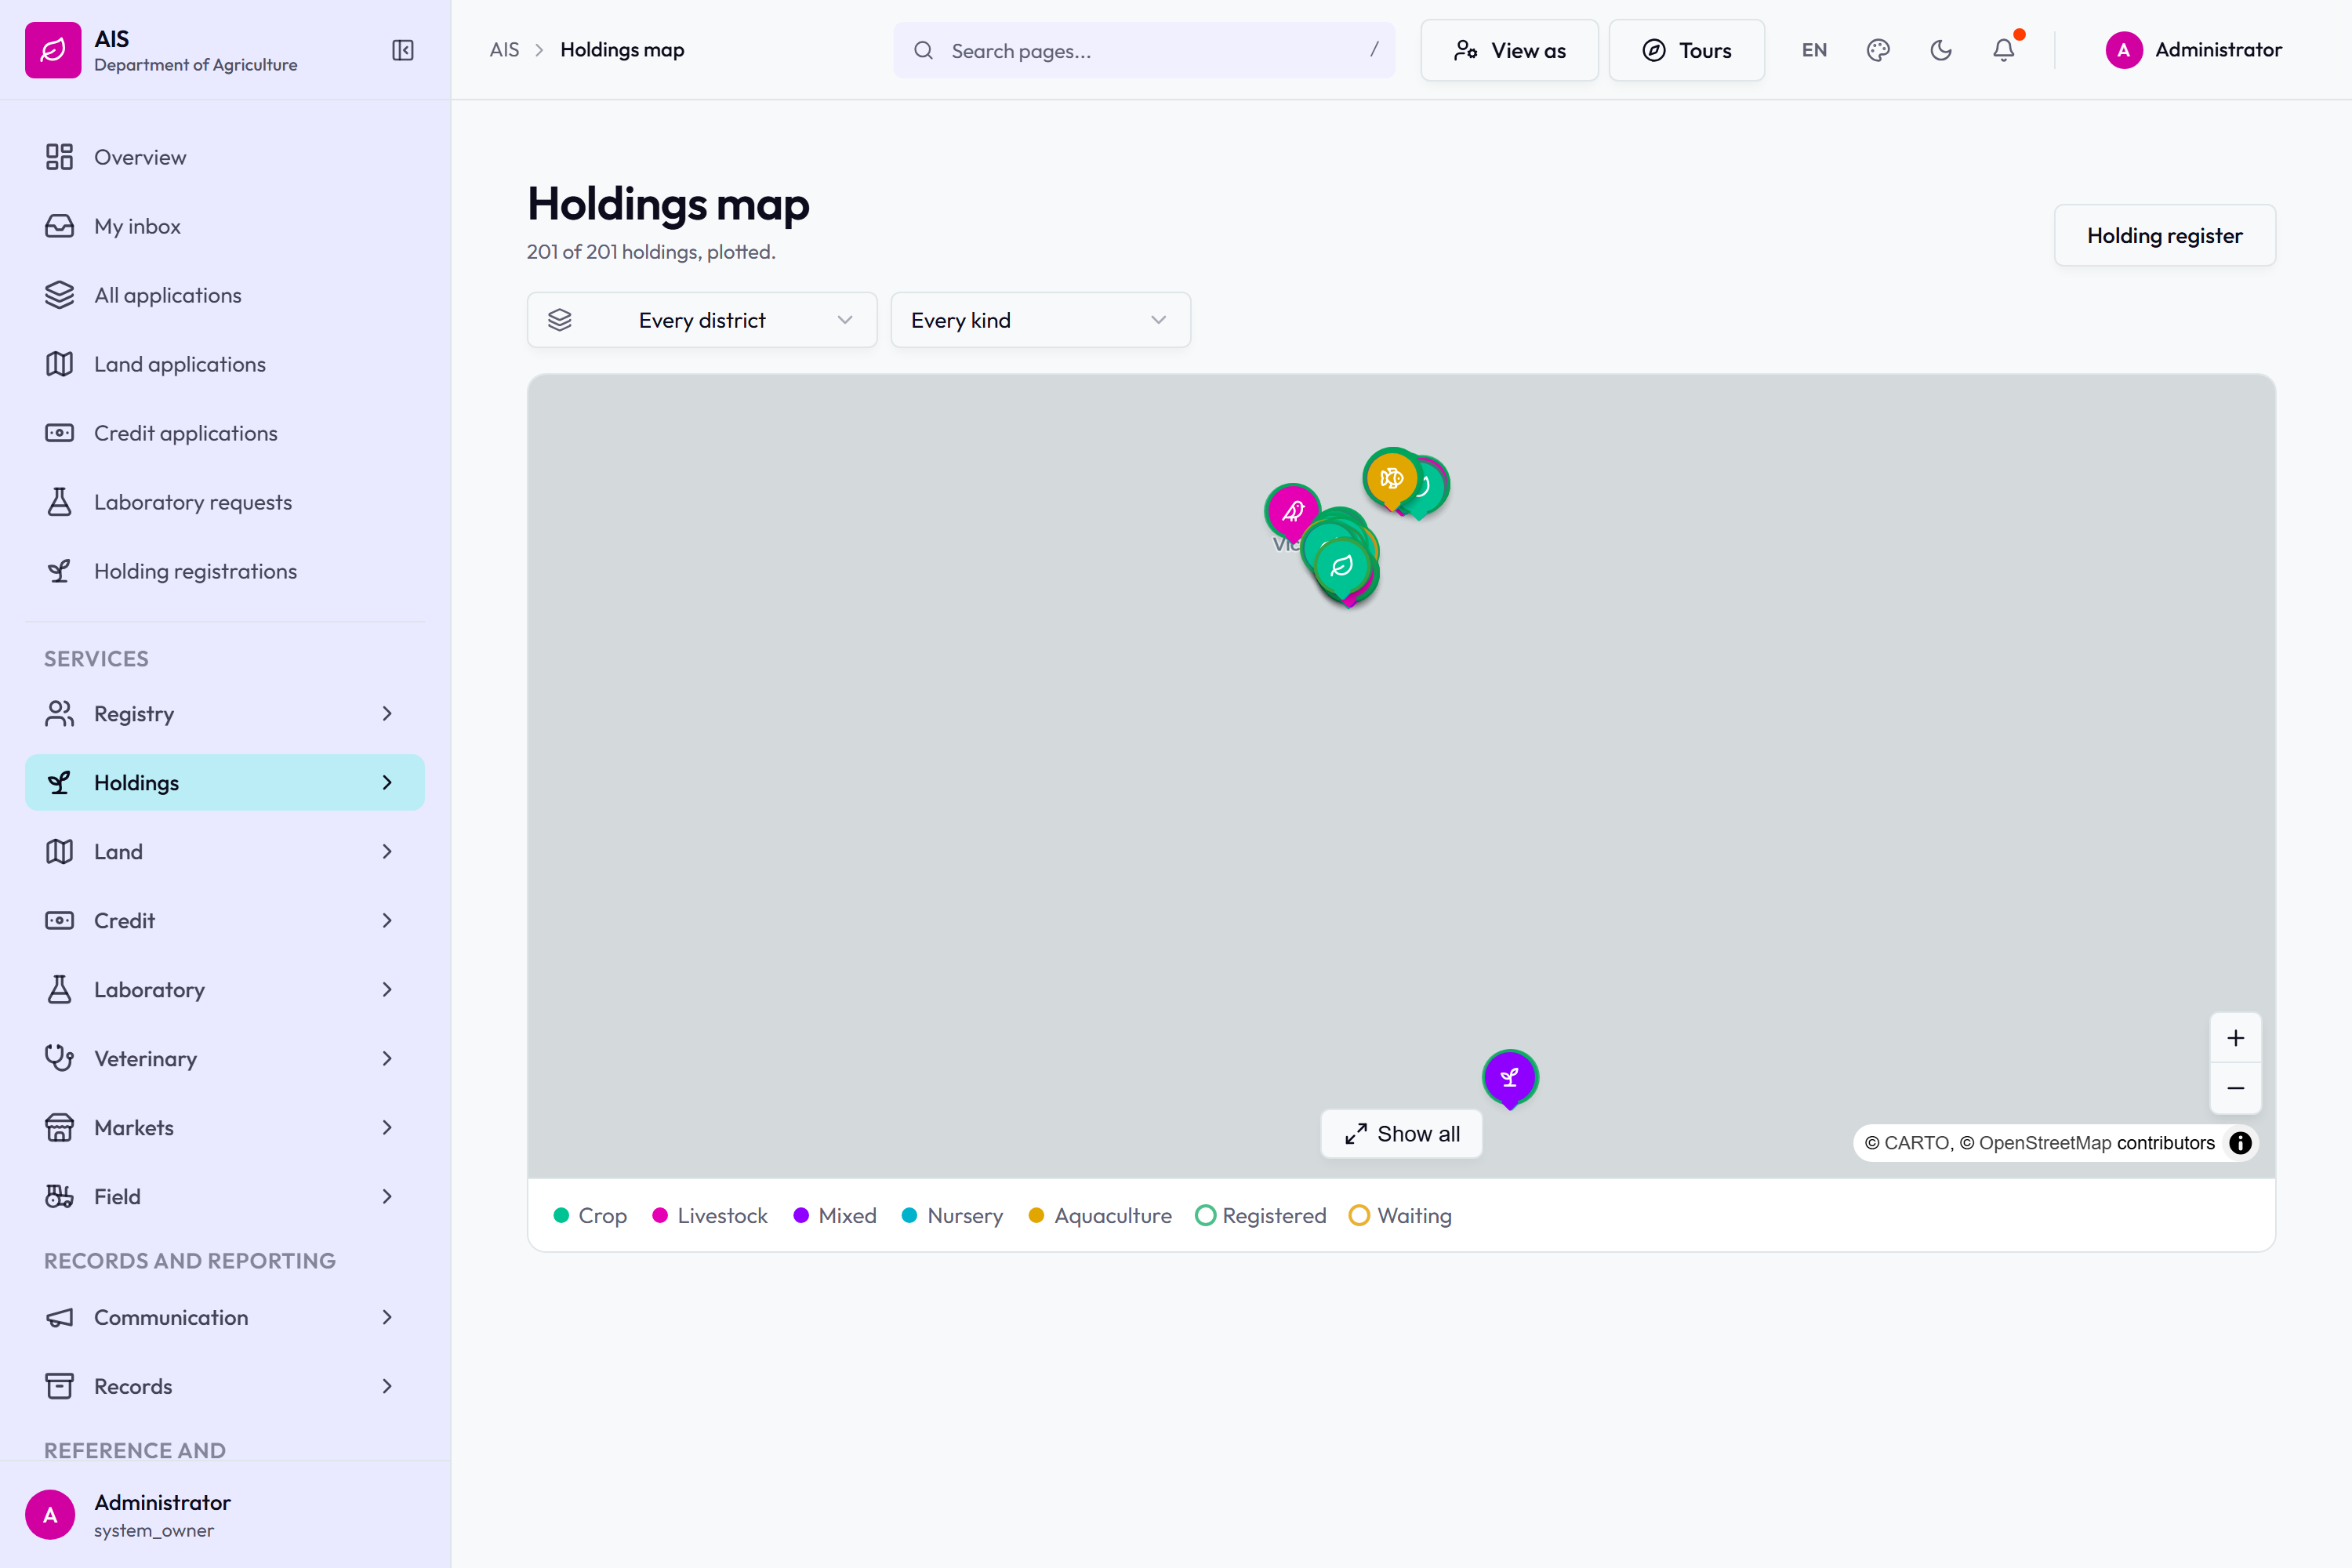This screenshot has width=2352, height=1568.
Task: Click the AIS leaf logo
Action: click(x=53, y=50)
